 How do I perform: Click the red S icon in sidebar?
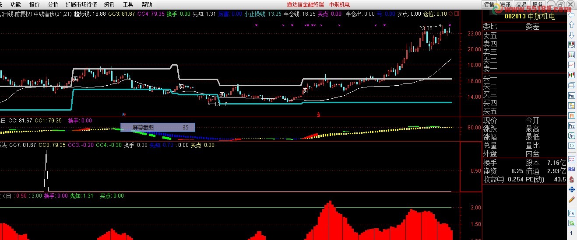(x=571, y=179)
